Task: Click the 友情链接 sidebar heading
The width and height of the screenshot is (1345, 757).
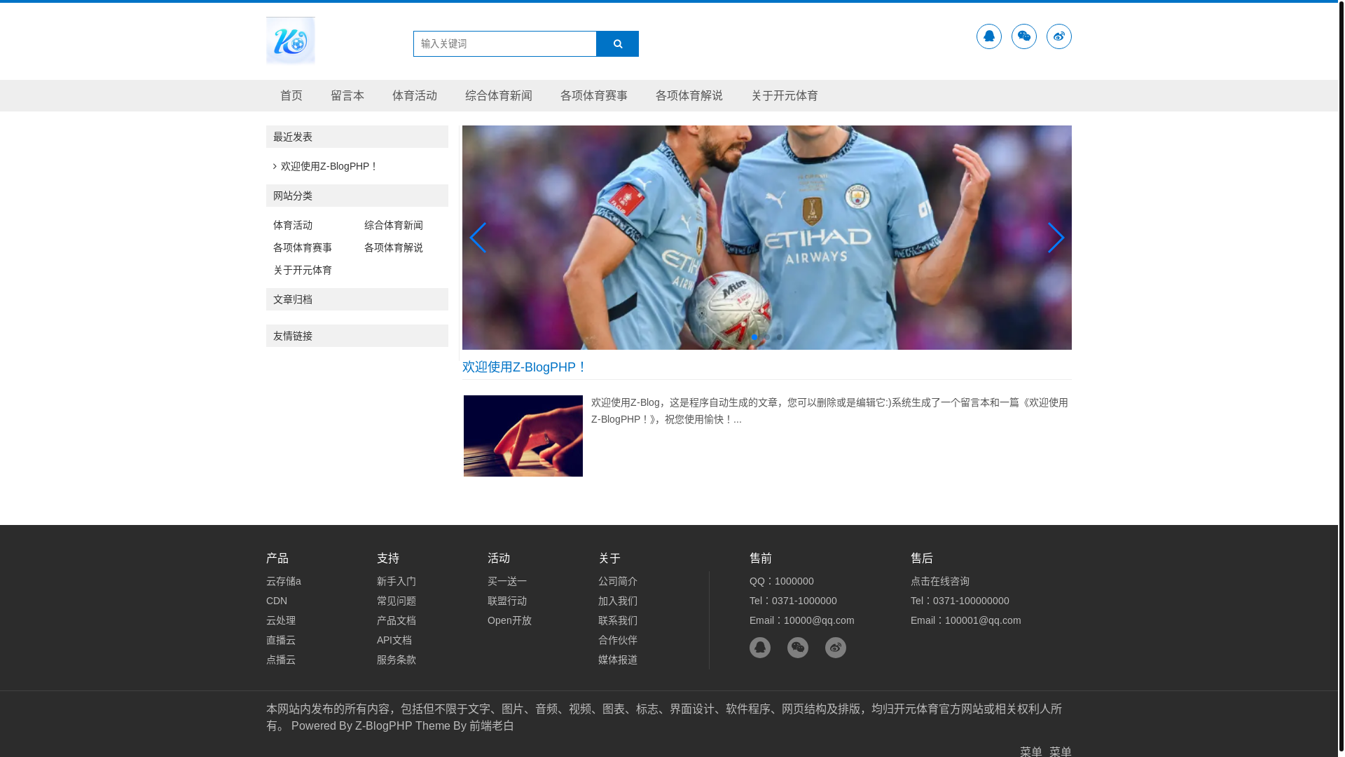Action: pyautogui.click(x=357, y=336)
